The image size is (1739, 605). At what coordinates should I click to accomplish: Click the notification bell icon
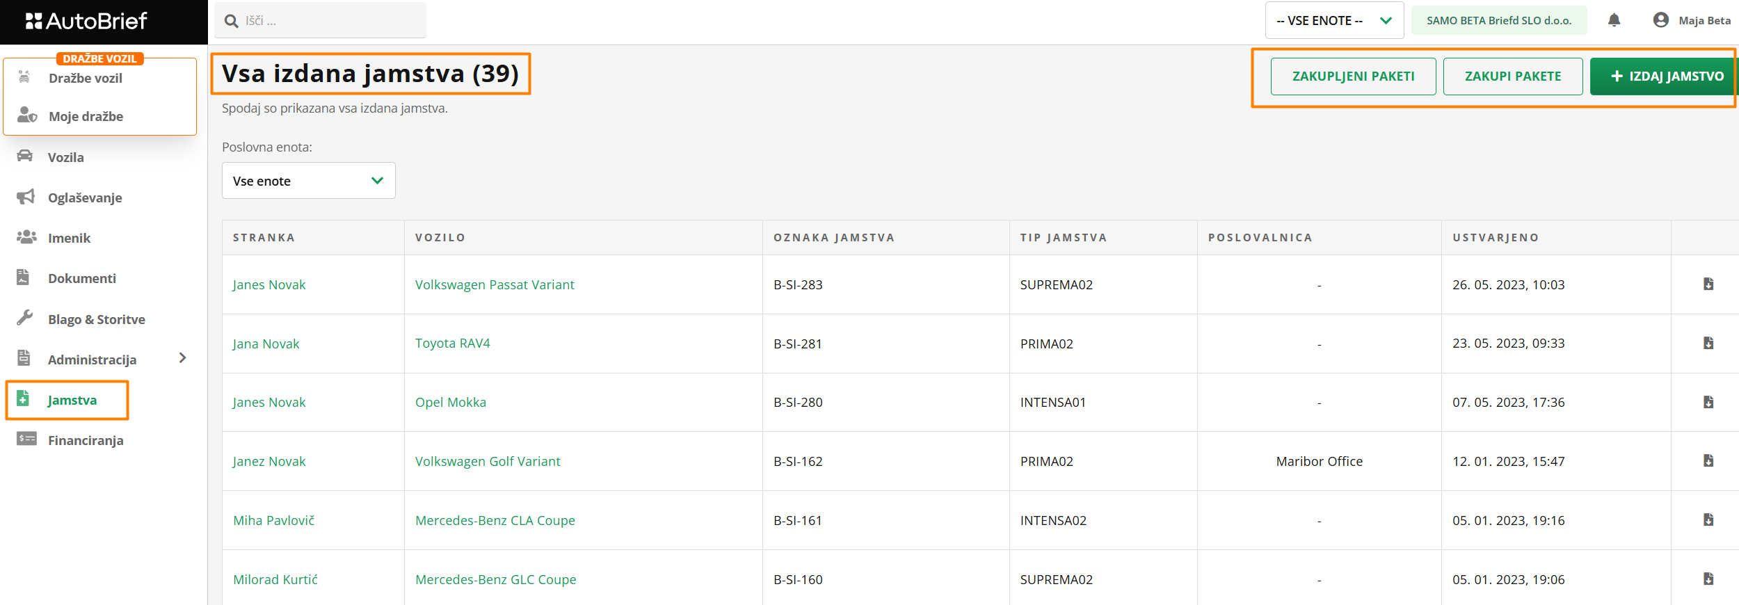[1614, 20]
